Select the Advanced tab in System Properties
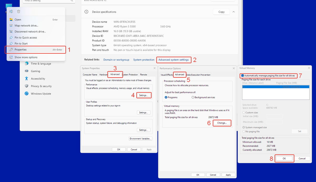Screen dimensions: 316x182 (x=115, y=74)
